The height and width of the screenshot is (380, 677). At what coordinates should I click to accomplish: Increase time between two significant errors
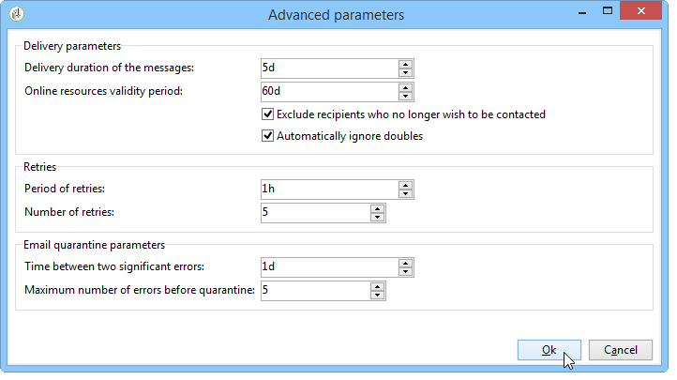[x=405, y=263]
